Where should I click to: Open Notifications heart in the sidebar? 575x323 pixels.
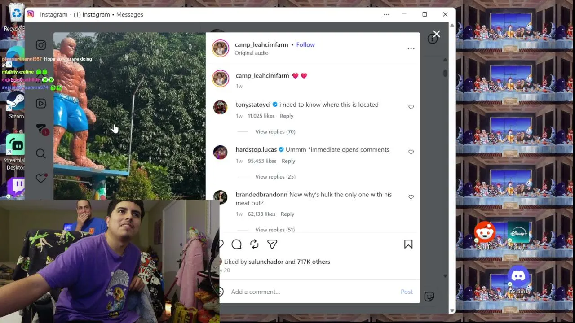(x=41, y=178)
